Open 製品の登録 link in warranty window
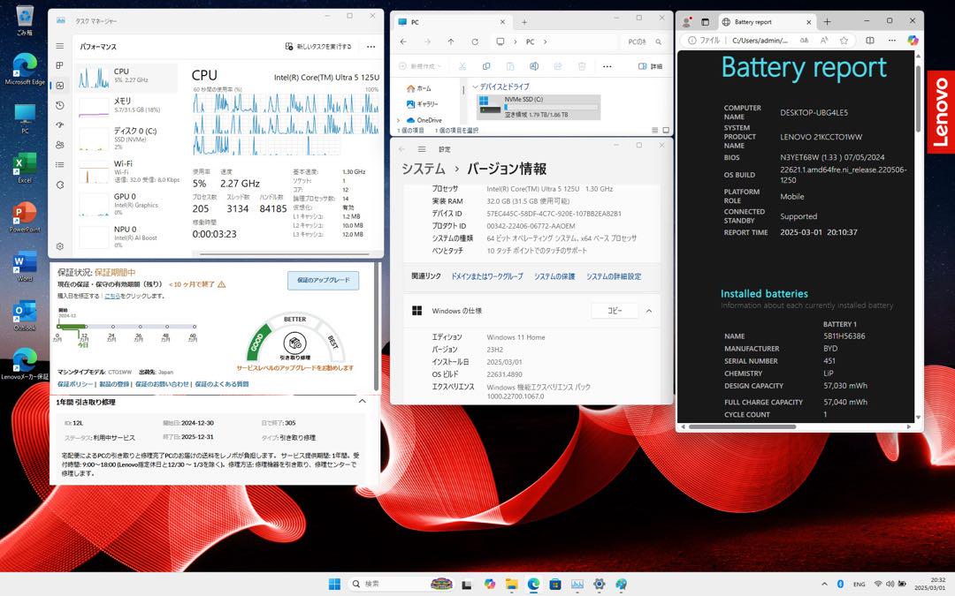The height and width of the screenshot is (596, 955). tap(114, 384)
